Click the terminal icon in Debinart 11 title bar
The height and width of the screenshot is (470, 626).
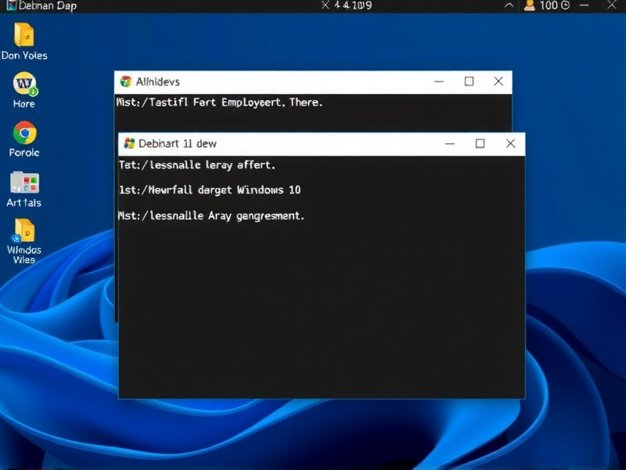(x=128, y=143)
